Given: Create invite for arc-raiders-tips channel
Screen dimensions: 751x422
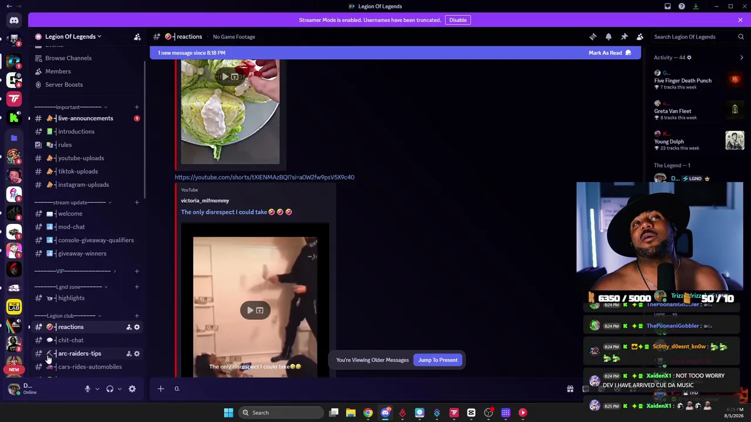Looking at the screenshot, I should (x=128, y=353).
